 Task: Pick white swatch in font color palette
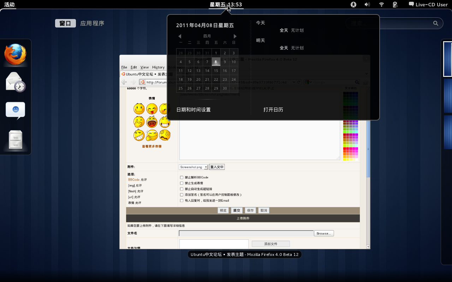357,160
